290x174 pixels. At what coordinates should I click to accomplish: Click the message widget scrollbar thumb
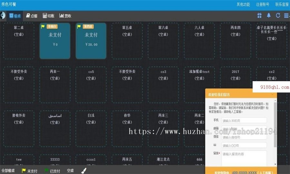click(x=275, y=125)
